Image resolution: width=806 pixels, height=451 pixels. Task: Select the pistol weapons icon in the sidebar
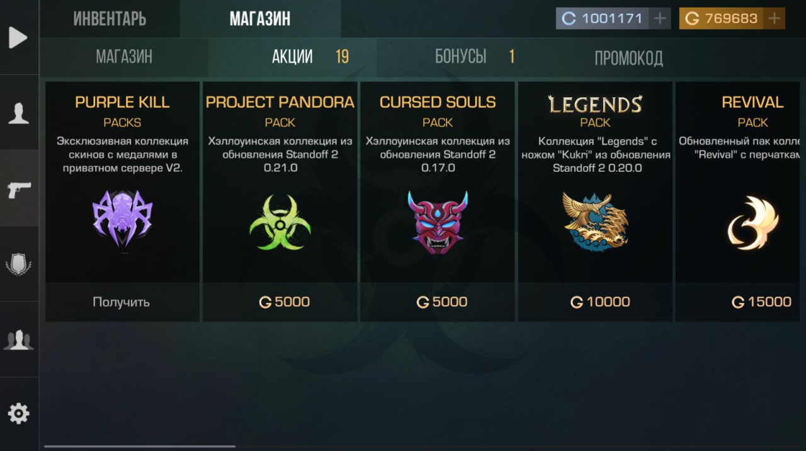coord(19,189)
